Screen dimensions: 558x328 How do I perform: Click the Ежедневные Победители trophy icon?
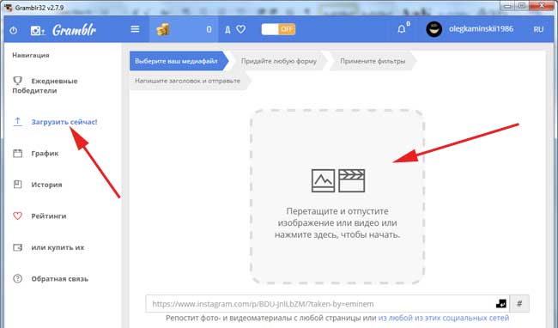(x=17, y=81)
